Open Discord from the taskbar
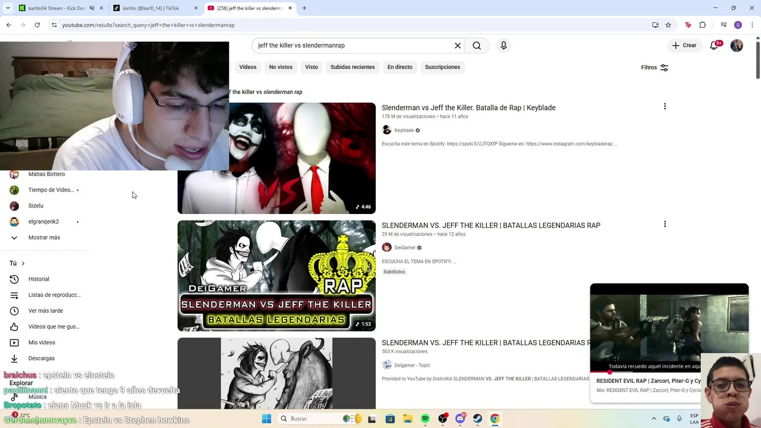The width and height of the screenshot is (761, 428). click(x=460, y=418)
